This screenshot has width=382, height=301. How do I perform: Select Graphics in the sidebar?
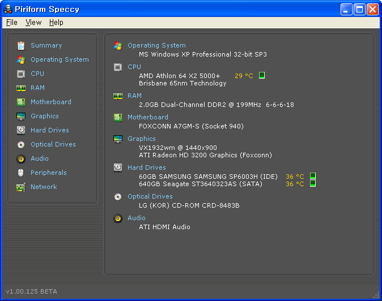click(x=45, y=116)
